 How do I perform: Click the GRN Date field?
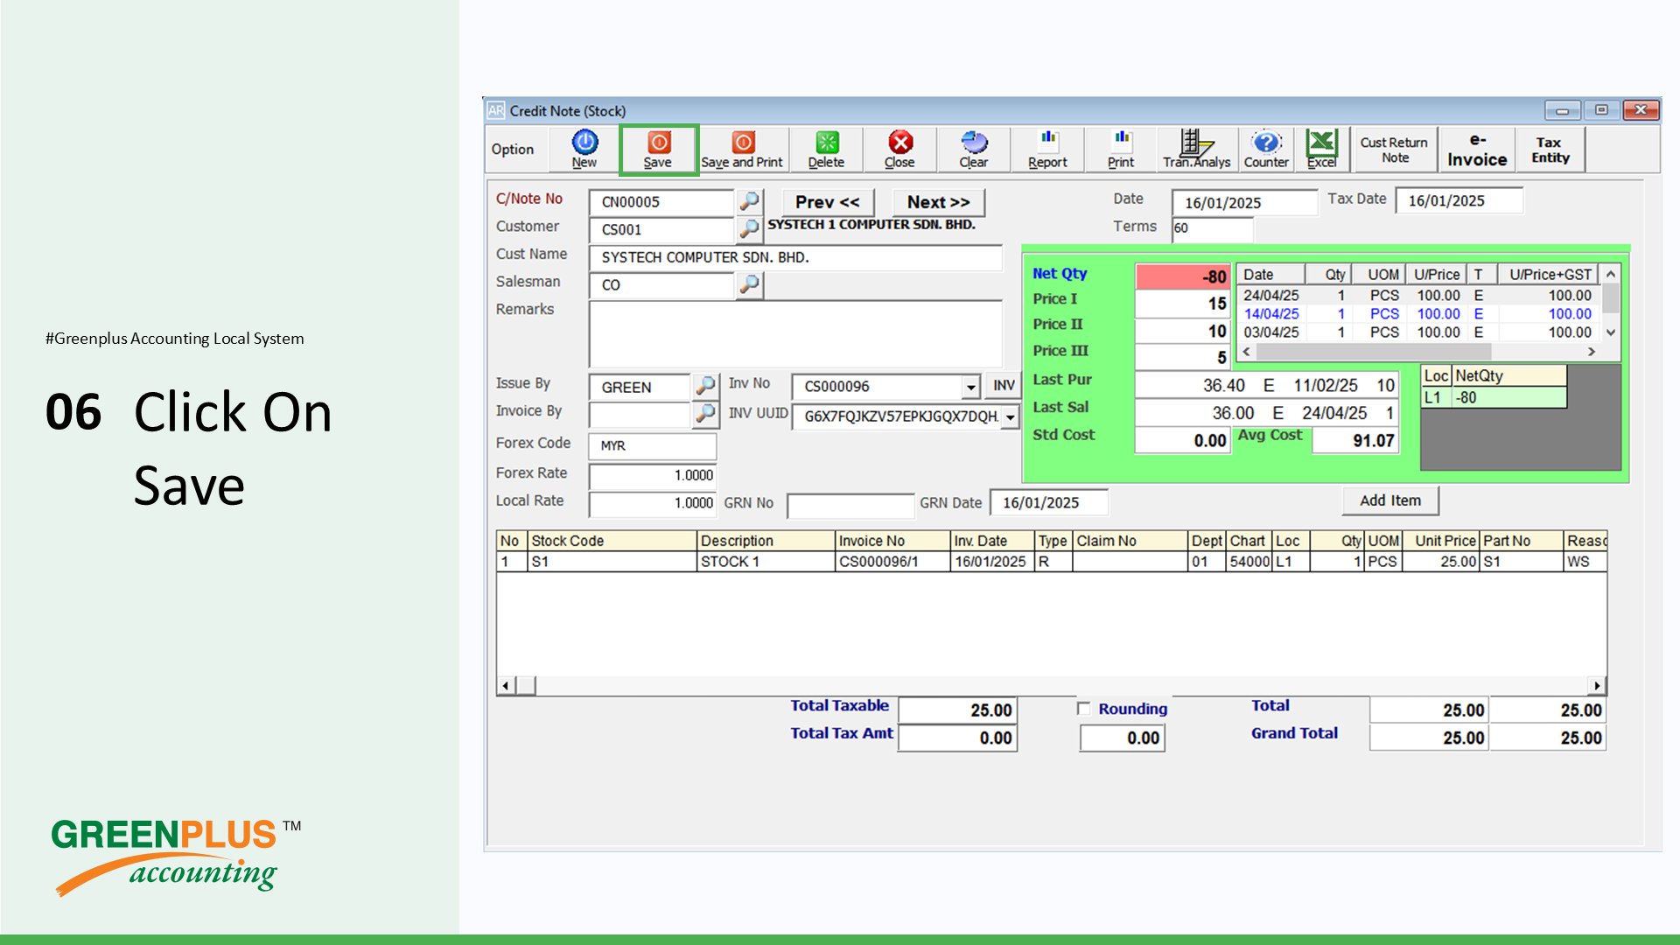pos(1049,503)
